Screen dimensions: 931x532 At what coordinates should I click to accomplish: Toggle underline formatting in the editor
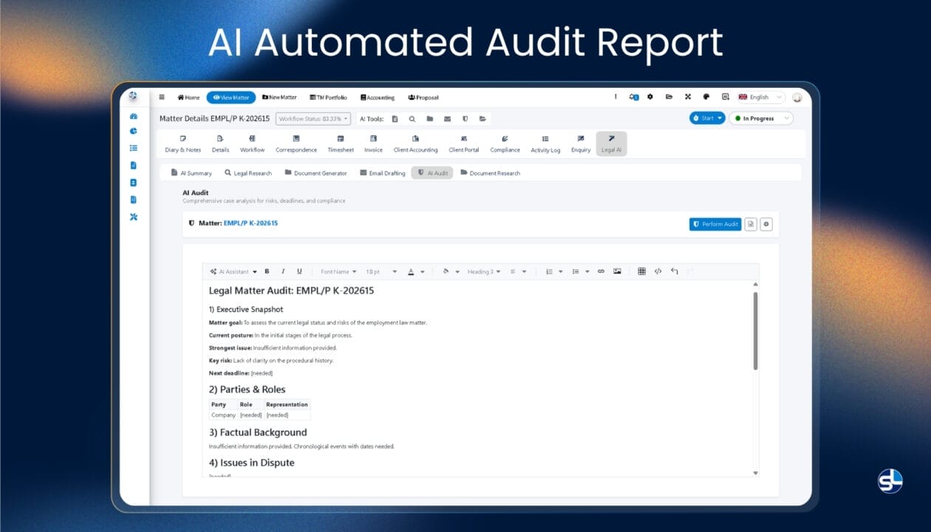(299, 271)
